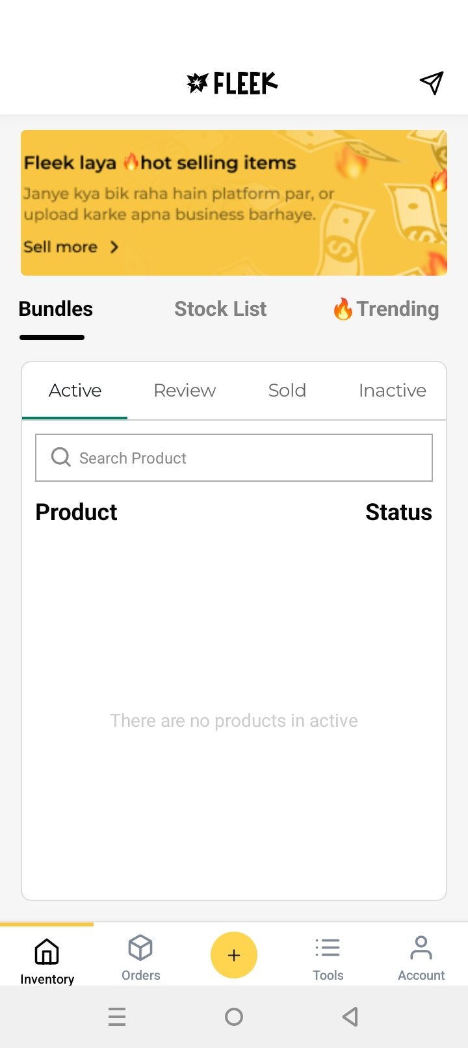Viewport: 468px width, 1048px height.
Task: Expand Sell more chevron arrow
Action: (x=114, y=247)
